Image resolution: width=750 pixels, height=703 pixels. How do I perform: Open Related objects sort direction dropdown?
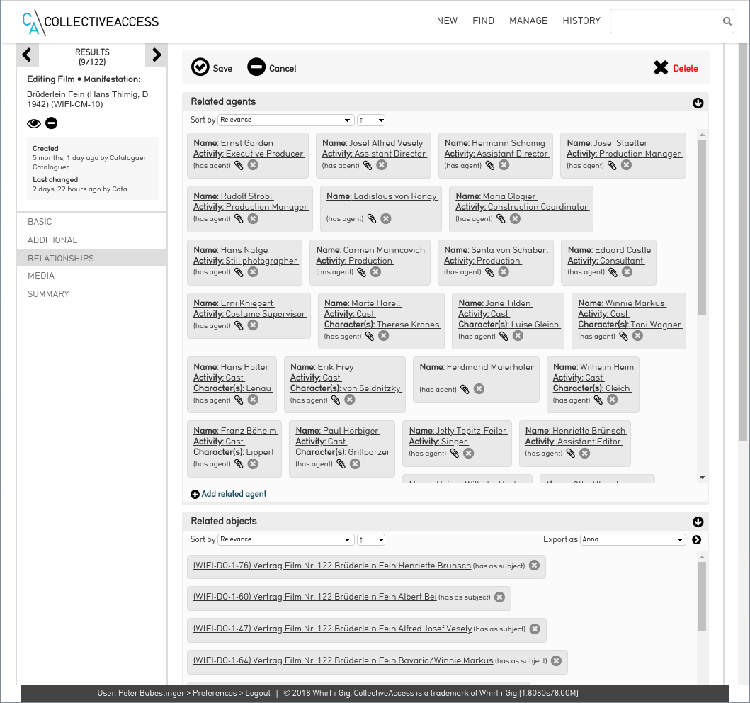click(x=371, y=540)
